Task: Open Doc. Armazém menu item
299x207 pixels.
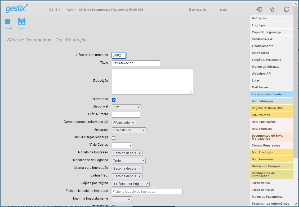Action: tap(271, 159)
